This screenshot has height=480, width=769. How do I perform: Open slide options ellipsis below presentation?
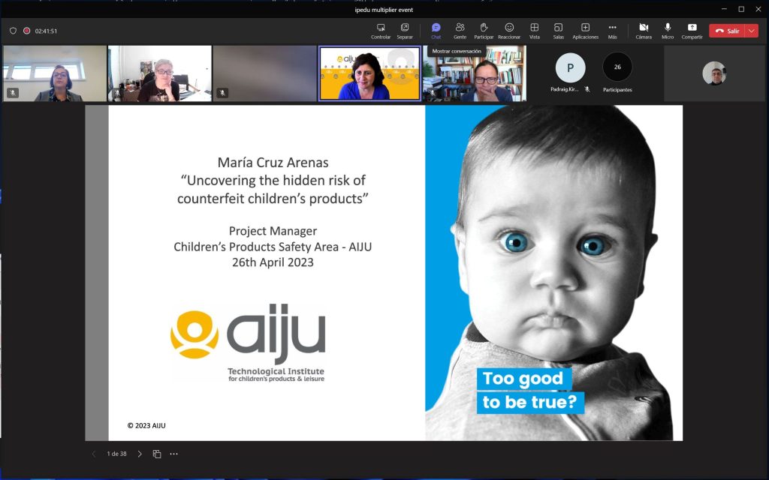click(x=174, y=454)
